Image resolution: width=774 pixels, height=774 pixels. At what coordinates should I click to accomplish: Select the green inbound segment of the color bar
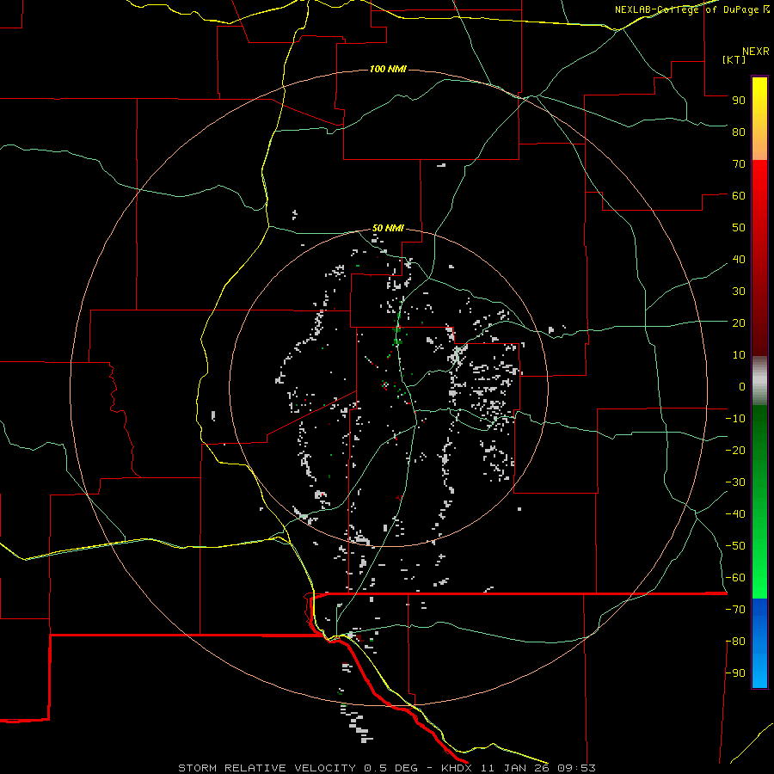(759, 502)
